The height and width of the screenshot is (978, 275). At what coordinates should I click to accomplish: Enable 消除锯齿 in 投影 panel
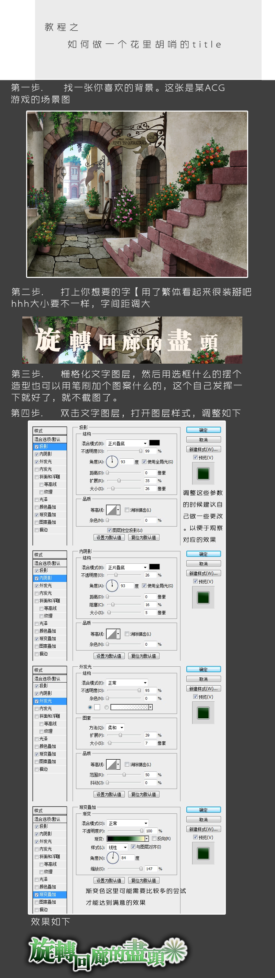tap(127, 510)
